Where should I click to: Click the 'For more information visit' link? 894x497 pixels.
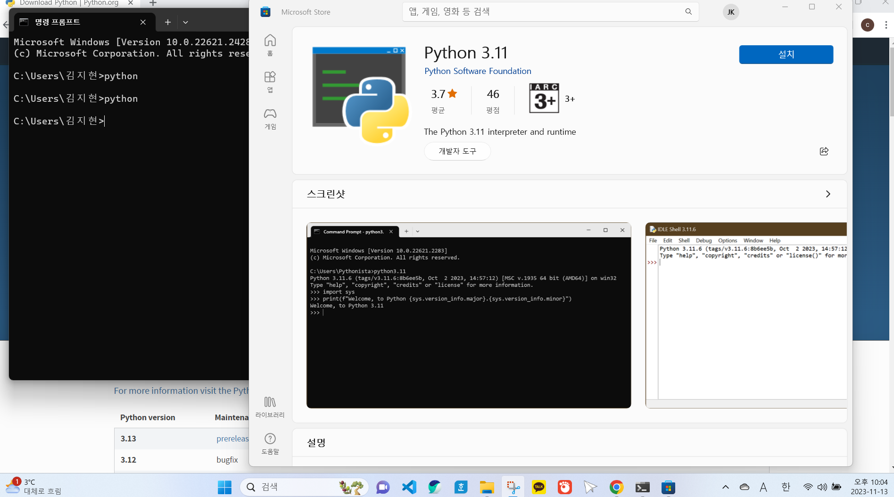(181, 391)
